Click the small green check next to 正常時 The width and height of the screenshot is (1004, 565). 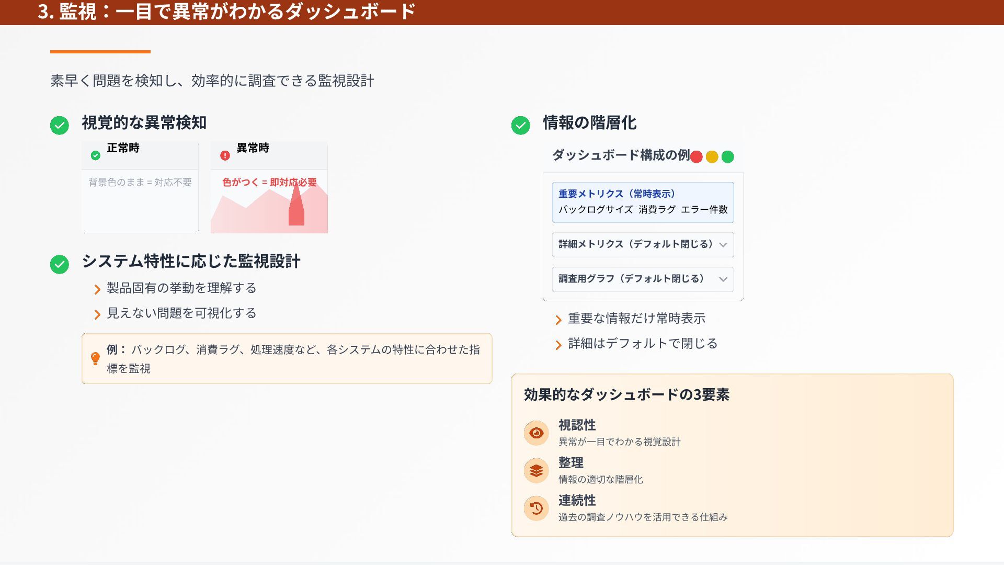95,155
